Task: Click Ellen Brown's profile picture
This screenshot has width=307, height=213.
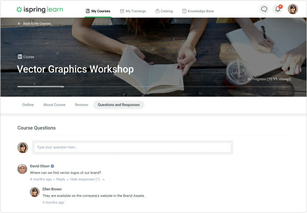Action: coord(35,192)
